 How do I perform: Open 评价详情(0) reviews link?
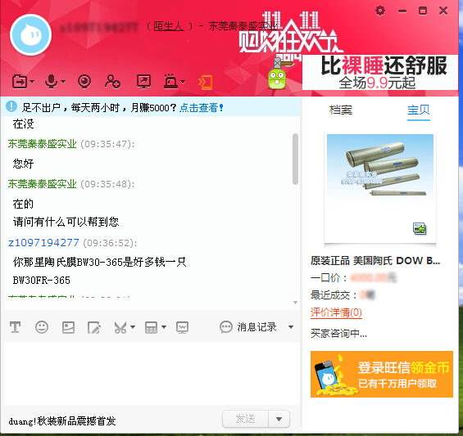(x=336, y=312)
